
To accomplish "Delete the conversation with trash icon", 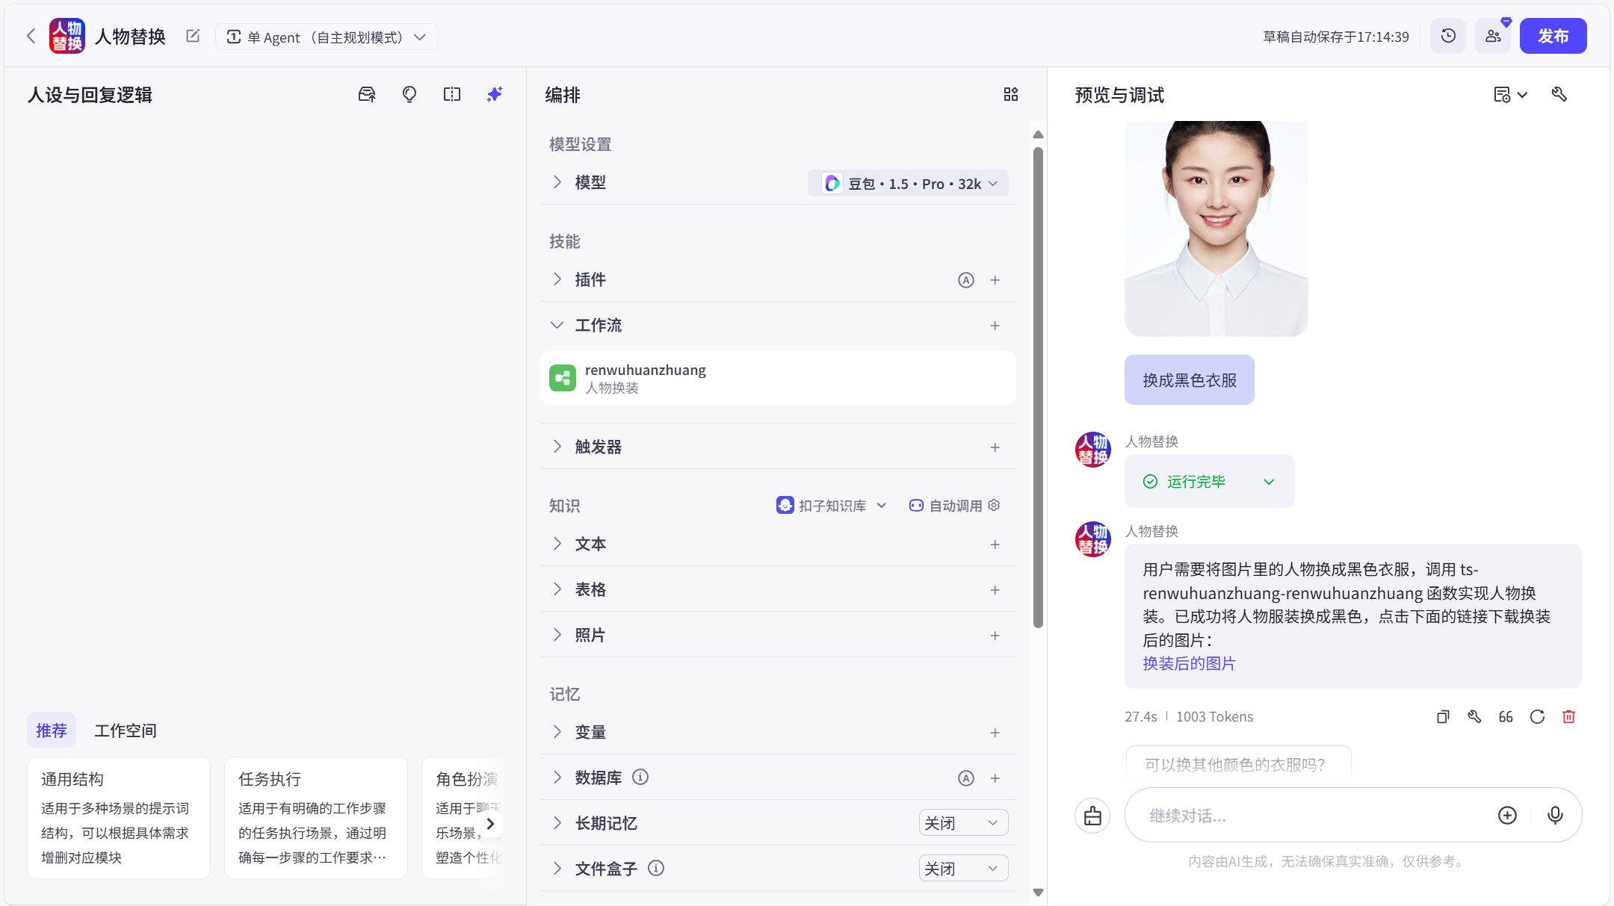I will pyautogui.click(x=1568, y=716).
